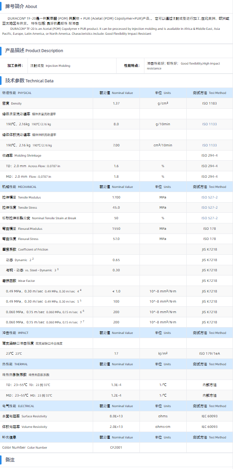Screen dimensions: 233x469
Task: Select the MECHANICAL table header label
Action: (19, 187)
